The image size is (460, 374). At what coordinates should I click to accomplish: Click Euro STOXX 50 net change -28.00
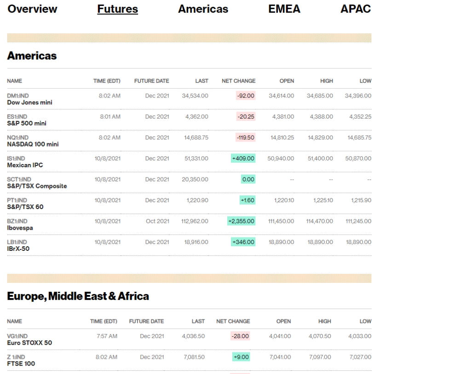(x=240, y=336)
